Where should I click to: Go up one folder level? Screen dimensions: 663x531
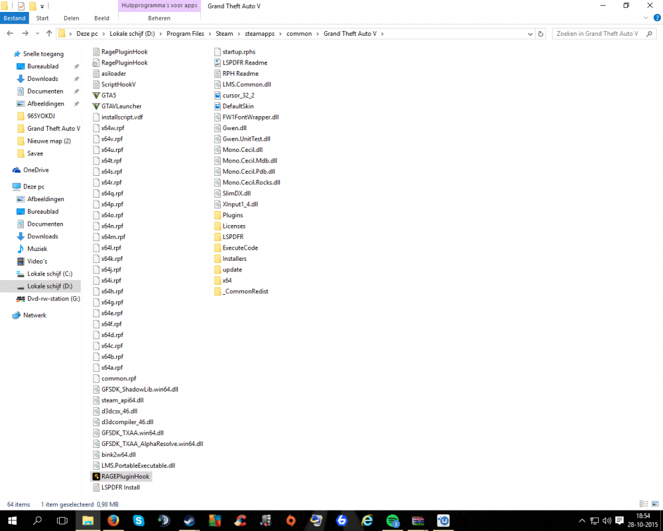(49, 33)
